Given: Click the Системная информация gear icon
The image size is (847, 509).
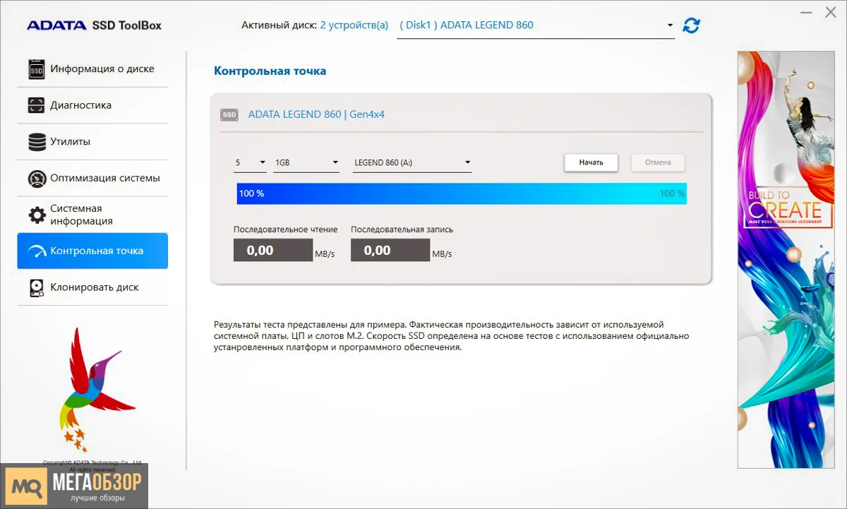Looking at the screenshot, I should pyautogui.click(x=37, y=215).
